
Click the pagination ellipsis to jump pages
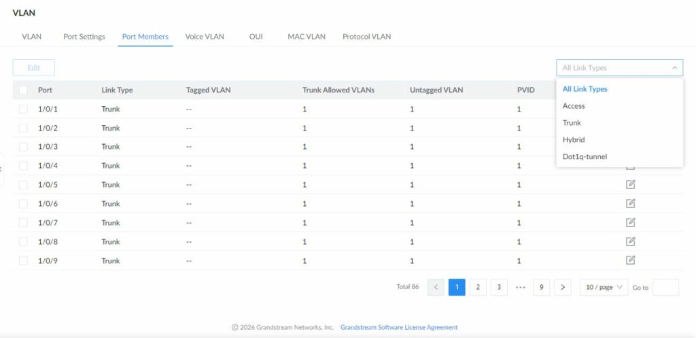521,288
